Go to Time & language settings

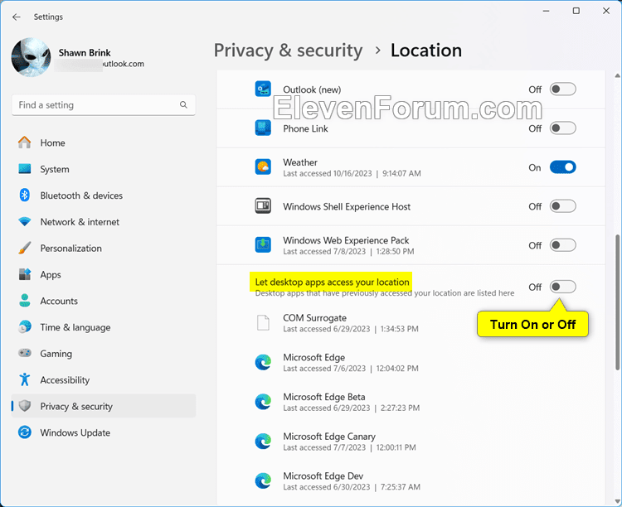point(75,328)
